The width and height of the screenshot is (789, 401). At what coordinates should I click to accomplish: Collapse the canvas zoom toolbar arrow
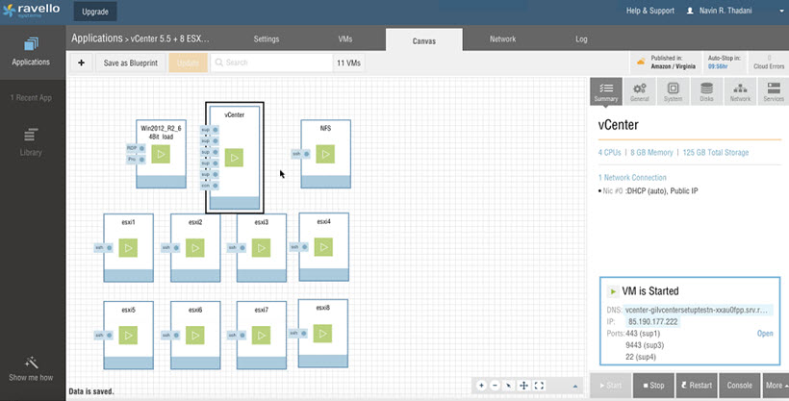click(575, 386)
